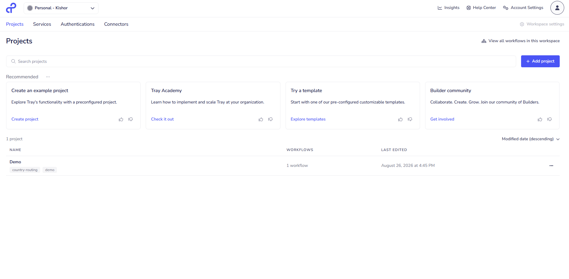Screen dimensions: 569x279
Task: Thumbs down the Tray Academy card
Action: [x=270, y=119]
